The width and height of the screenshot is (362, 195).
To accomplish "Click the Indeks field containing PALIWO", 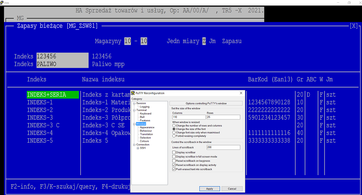I will tap(62, 64).
